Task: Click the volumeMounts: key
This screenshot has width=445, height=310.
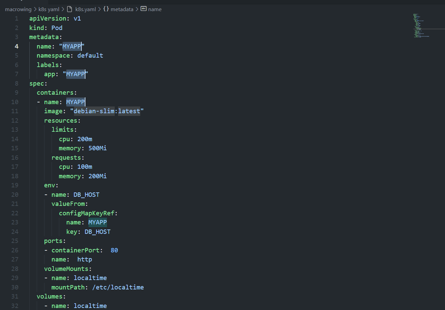Action: tap(68, 269)
